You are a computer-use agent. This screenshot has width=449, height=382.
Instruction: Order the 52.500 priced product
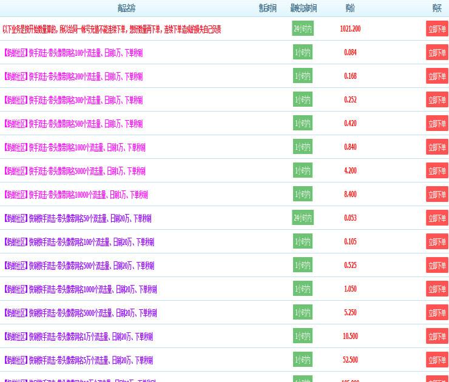click(x=437, y=360)
